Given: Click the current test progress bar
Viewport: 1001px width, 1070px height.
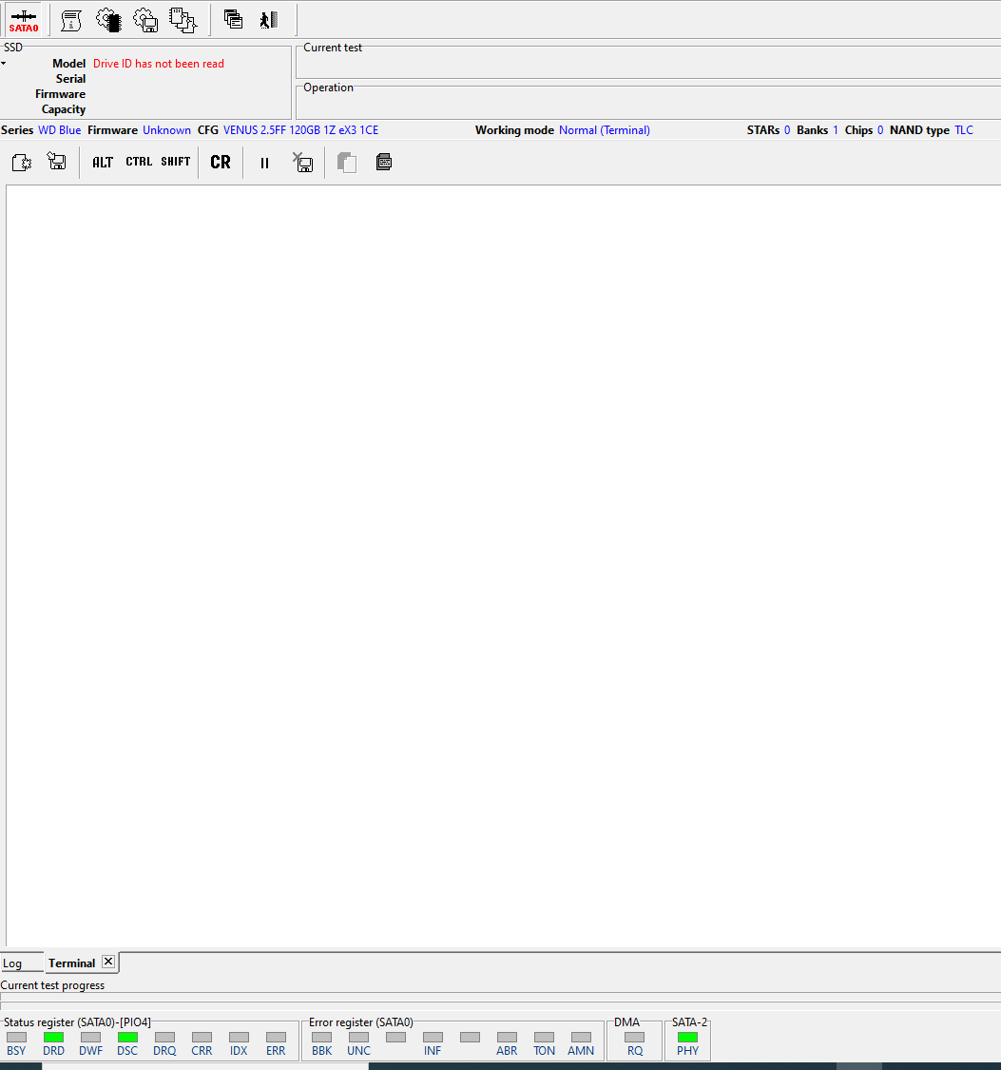Looking at the screenshot, I should point(500,997).
